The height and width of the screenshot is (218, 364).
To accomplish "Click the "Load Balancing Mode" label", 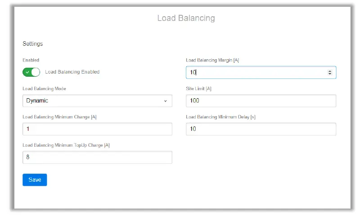I will [x=44, y=89].
